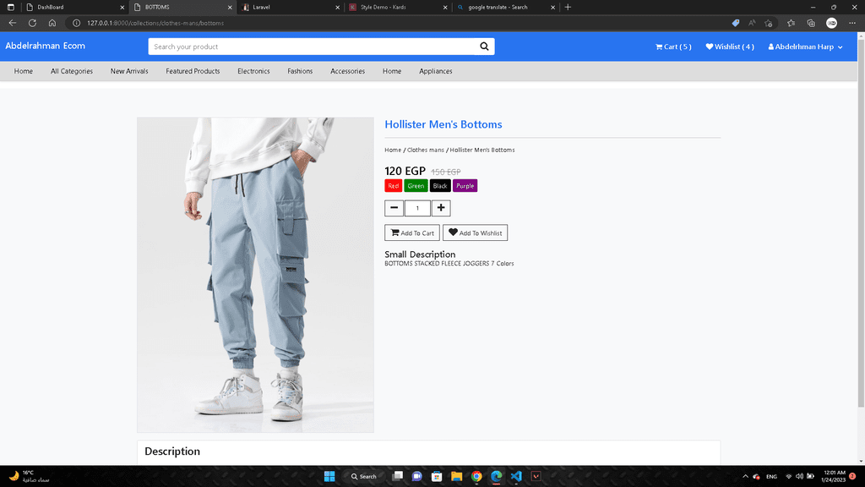Open the browser Settings and more menu
This screenshot has height=487, width=865.
pos(852,23)
